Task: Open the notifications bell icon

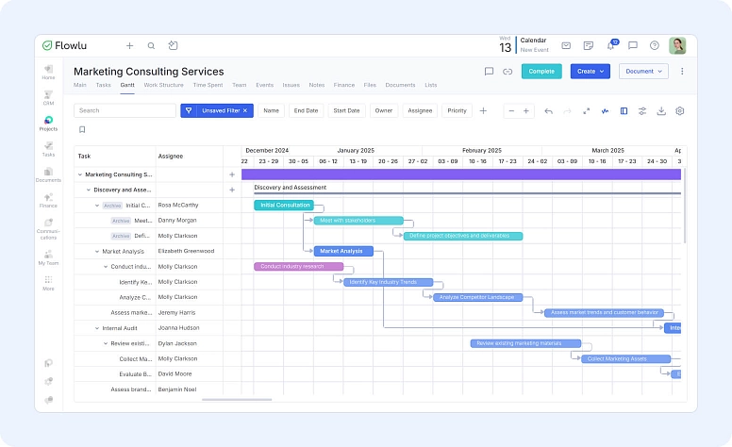Action: pos(610,45)
